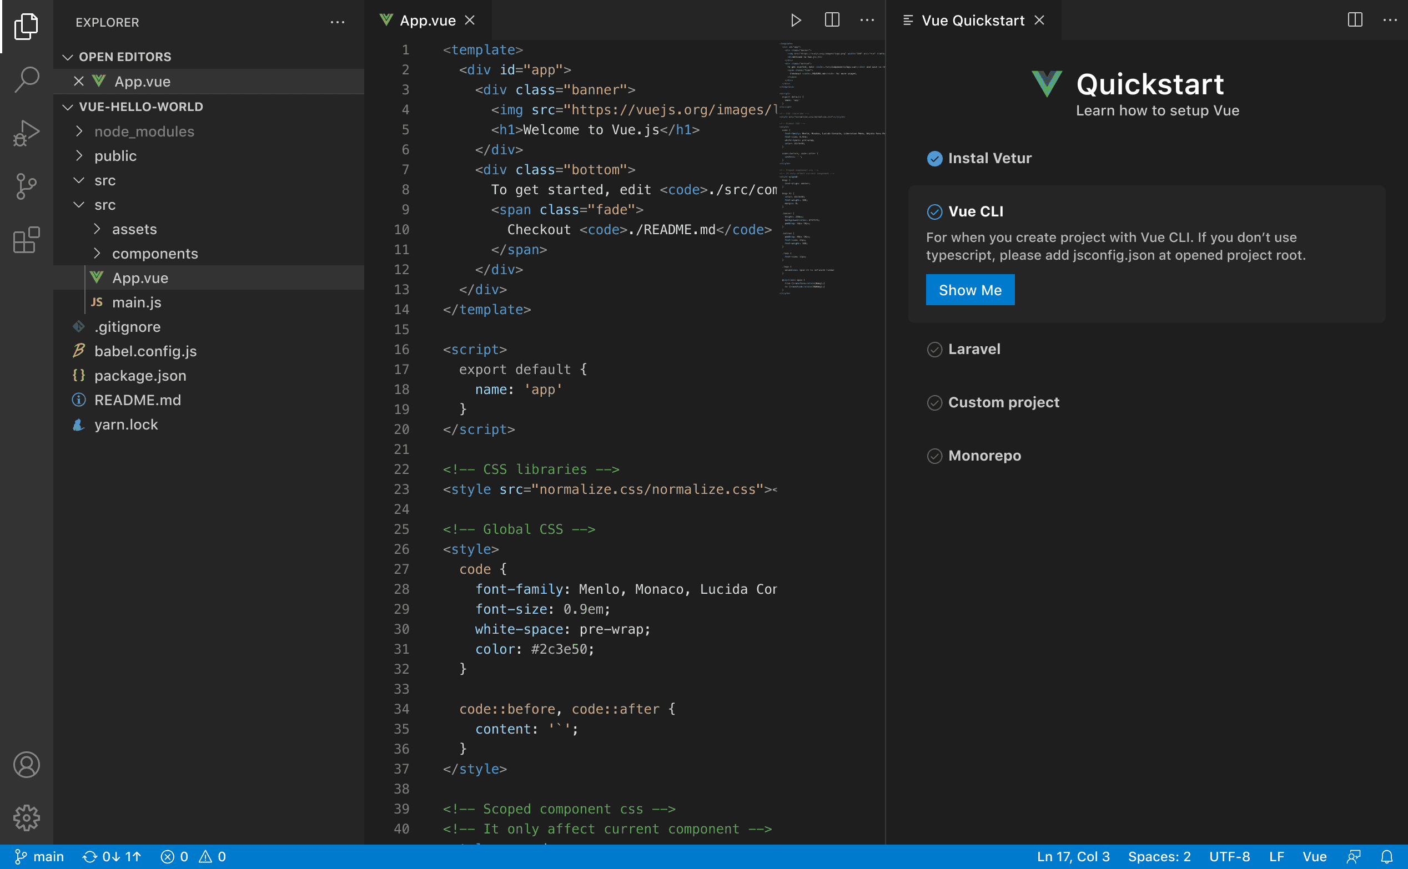Viewport: 1408px width, 869px height.
Task: Place cursor on line 17 export default
Action: [522, 370]
